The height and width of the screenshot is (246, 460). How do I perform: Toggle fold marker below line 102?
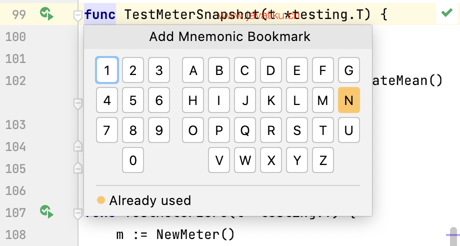tap(77, 104)
